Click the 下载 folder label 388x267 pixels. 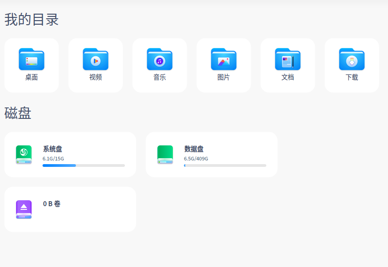click(352, 77)
